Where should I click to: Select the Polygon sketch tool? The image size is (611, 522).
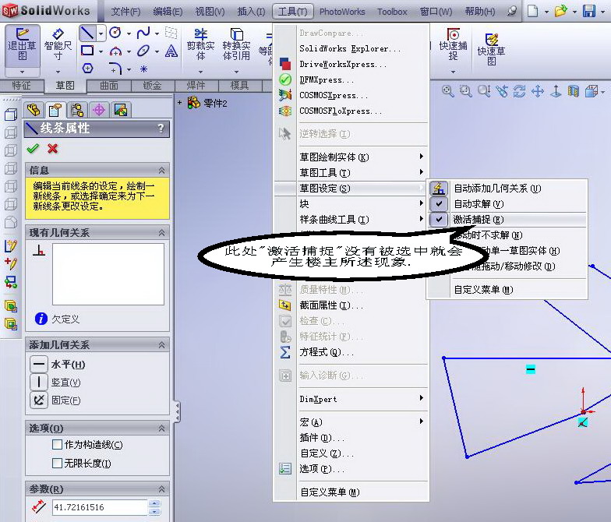click(x=87, y=69)
